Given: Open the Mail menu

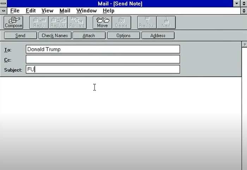Looking at the screenshot, I should 65,11.
